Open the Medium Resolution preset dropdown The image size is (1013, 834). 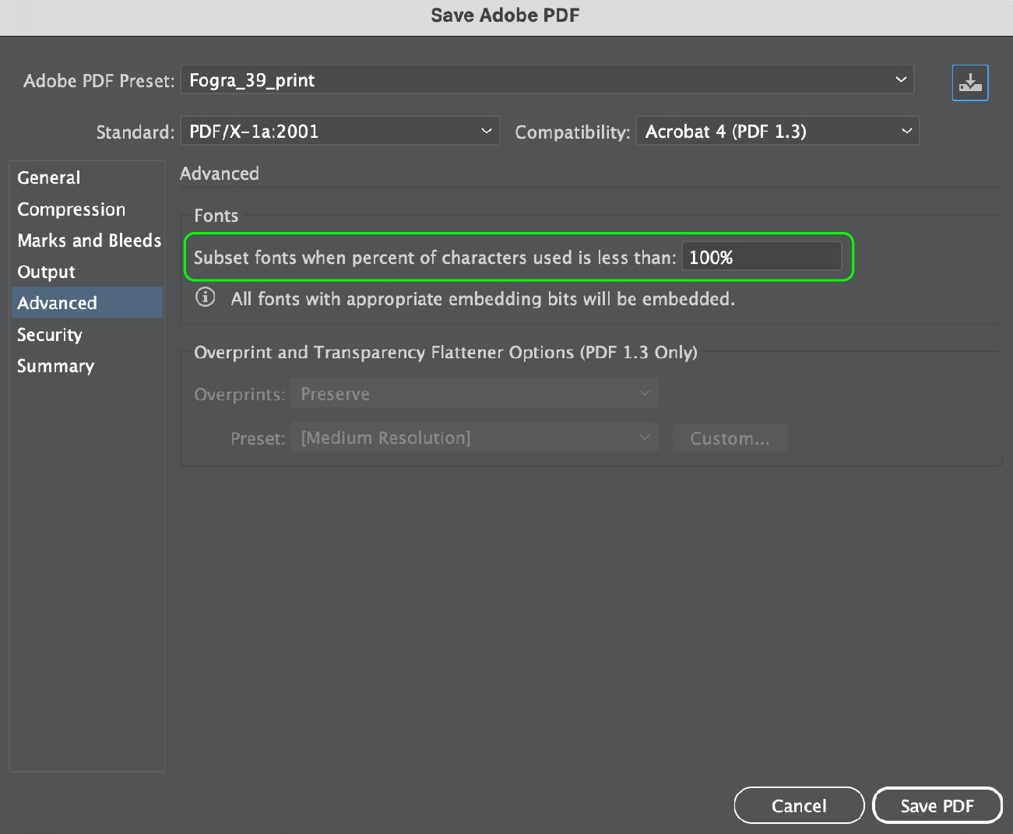pyautogui.click(x=474, y=438)
